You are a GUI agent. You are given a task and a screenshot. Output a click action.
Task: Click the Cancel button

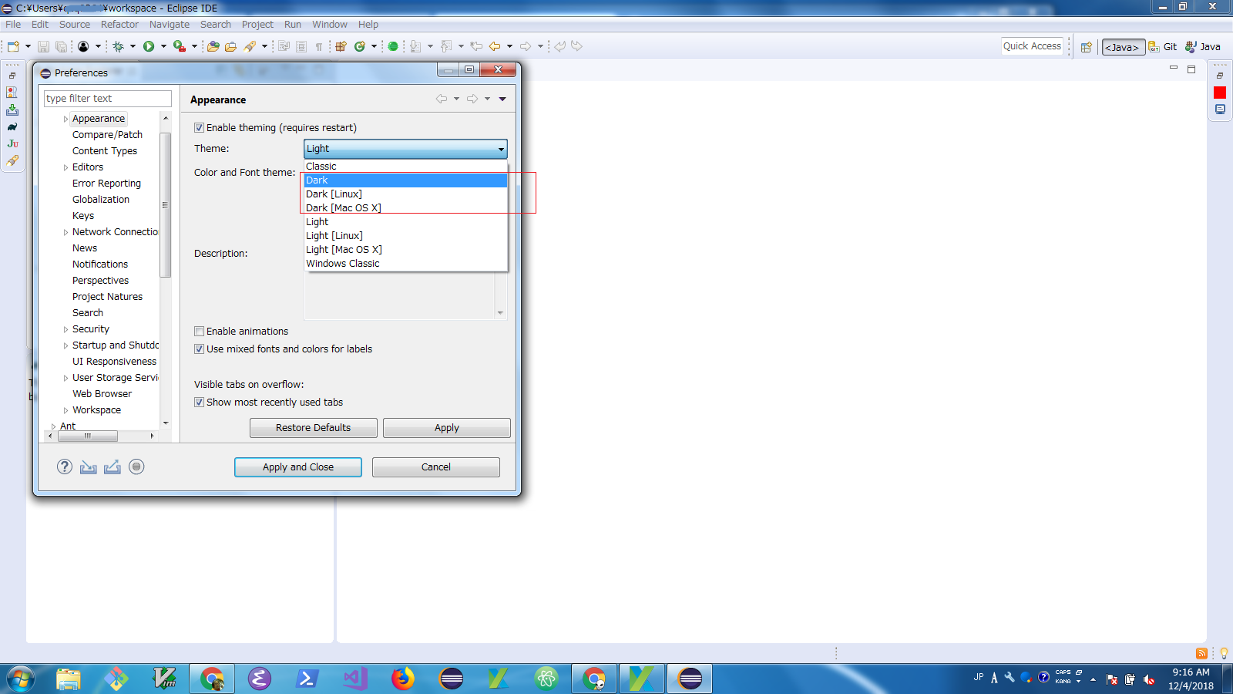tap(436, 467)
